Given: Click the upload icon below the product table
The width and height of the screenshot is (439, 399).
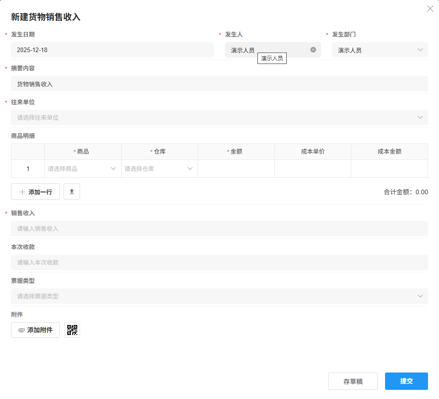Looking at the screenshot, I should (72, 192).
